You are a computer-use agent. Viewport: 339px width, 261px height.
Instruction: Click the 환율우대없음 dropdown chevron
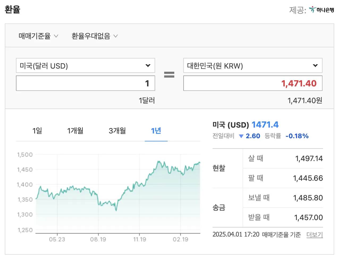pos(116,36)
